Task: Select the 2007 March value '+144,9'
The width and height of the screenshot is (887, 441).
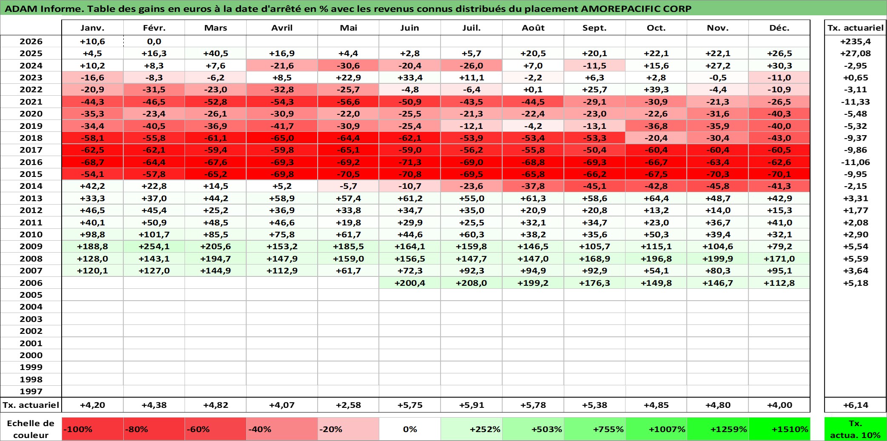Action: pyautogui.click(x=216, y=270)
